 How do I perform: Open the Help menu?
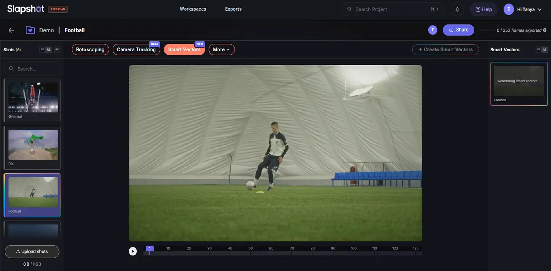(483, 9)
